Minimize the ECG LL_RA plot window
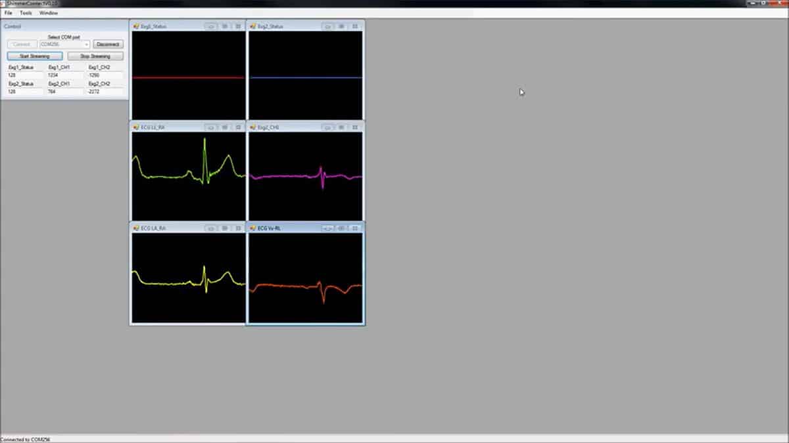This screenshot has height=443, width=789. (210, 127)
